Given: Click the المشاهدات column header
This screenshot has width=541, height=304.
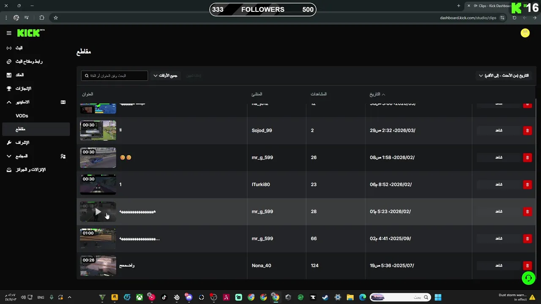Looking at the screenshot, I should 319,94.
